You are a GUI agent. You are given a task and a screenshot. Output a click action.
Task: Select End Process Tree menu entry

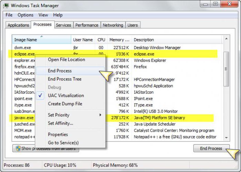point(65,79)
